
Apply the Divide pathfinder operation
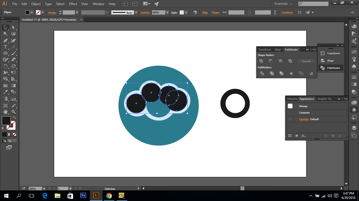pyautogui.click(x=262, y=73)
